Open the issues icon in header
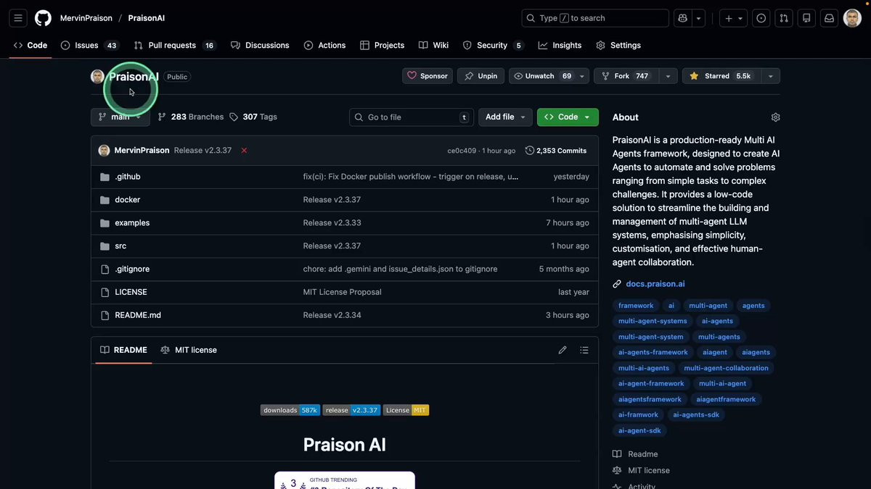 coord(761,18)
